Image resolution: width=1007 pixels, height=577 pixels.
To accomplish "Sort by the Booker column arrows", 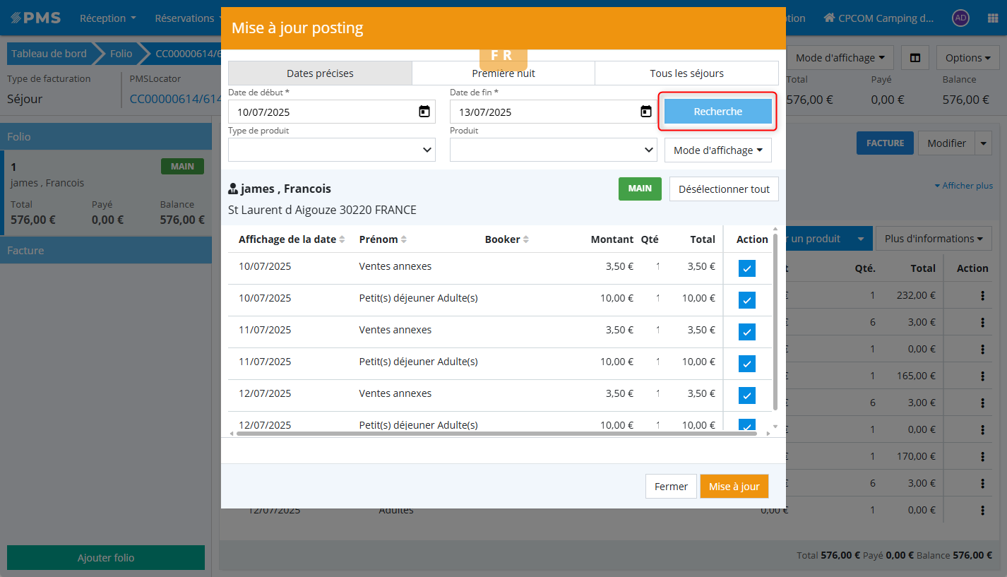I will [526, 239].
